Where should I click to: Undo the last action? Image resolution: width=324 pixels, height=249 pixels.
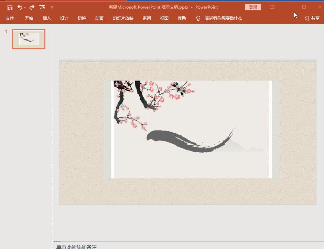(x=20, y=7)
